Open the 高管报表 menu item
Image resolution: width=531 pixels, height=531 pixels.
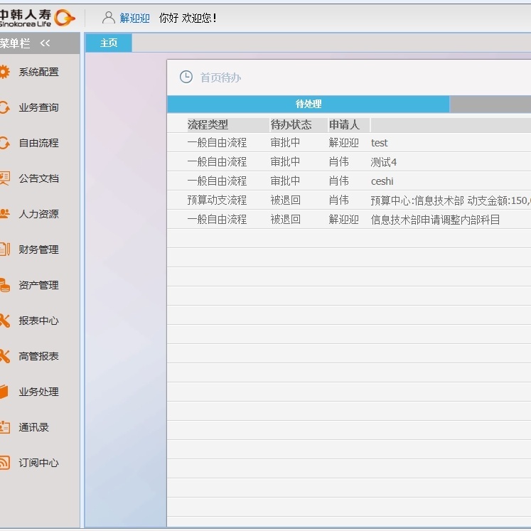pos(38,356)
